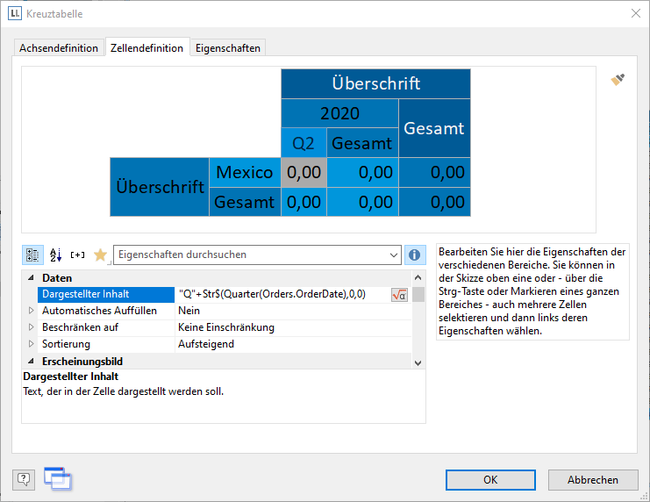Click the overlapping windows icon
650x502 pixels.
[58, 479]
